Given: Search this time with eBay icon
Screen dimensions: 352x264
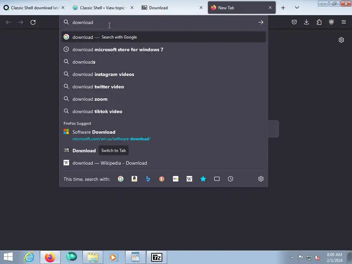Looking at the screenshot, I should (x=176, y=179).
